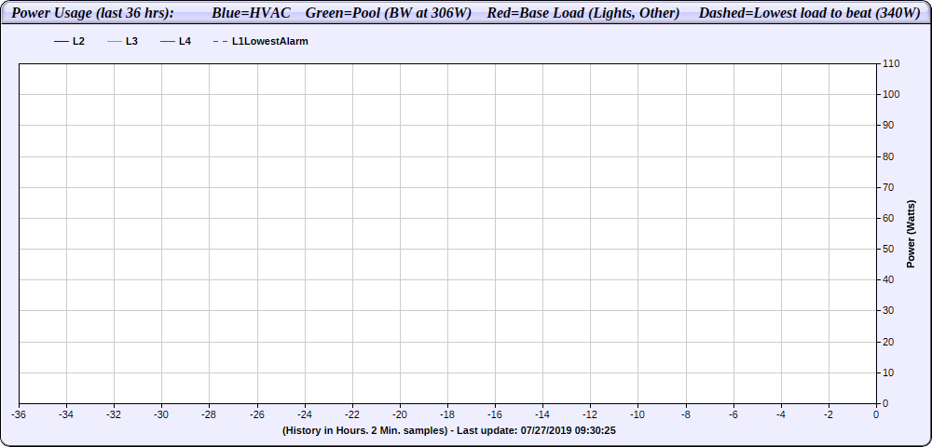Screen dimensions: 932x447
Task: Click the -6 hour axis label
Action: click(x=733, y=414)
